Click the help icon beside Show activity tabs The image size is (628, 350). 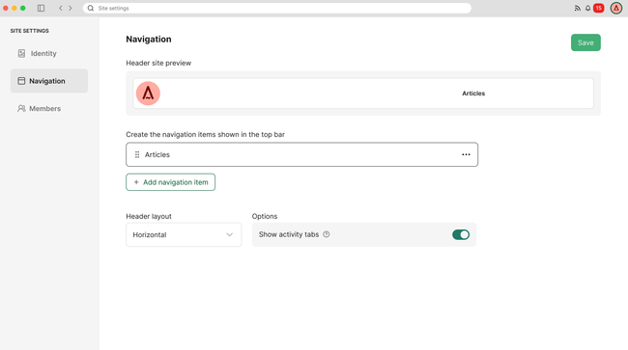[327, 234]
